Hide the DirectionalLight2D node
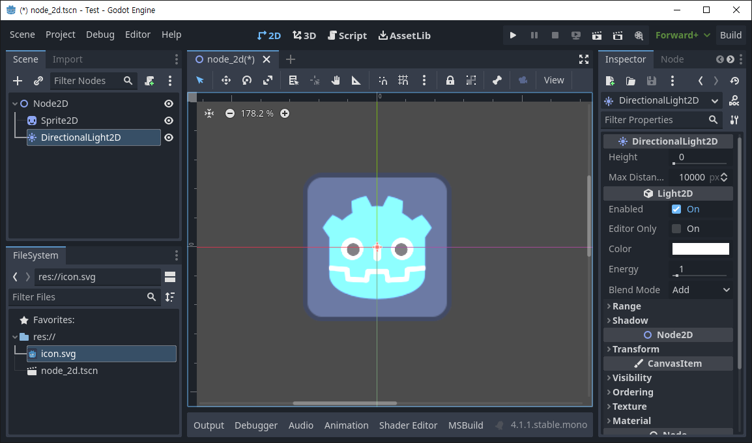The image size is (752, 443). [169, 137]
